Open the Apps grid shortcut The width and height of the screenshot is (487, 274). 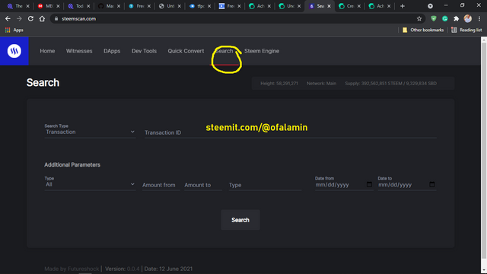(14, 30)
